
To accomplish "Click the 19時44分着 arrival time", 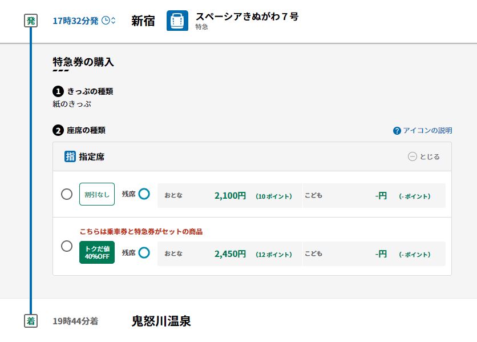I will click(75, 321).
